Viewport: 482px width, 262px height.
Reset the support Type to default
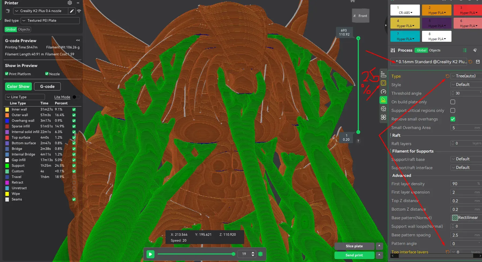pos(447,76)
